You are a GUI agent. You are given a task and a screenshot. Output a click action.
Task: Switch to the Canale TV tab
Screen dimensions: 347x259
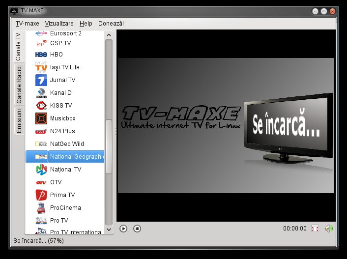click(18, 47)
